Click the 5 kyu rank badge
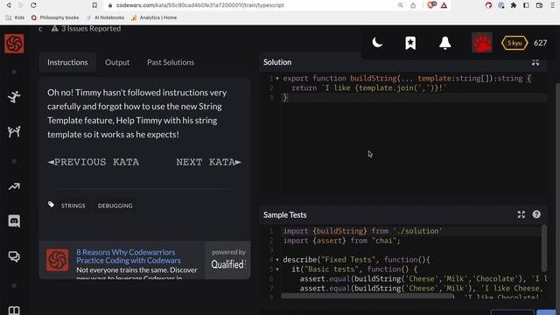 (x=514, y=43)
